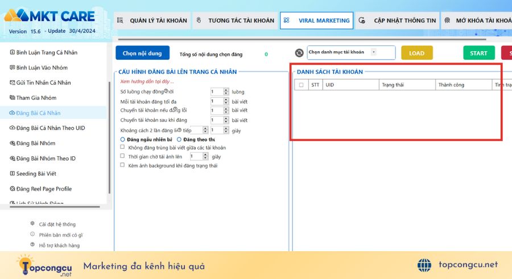Click help icon next to Số luồng chạy
Image resolution: width=512 pixels, height=279 pixels.
166,91
